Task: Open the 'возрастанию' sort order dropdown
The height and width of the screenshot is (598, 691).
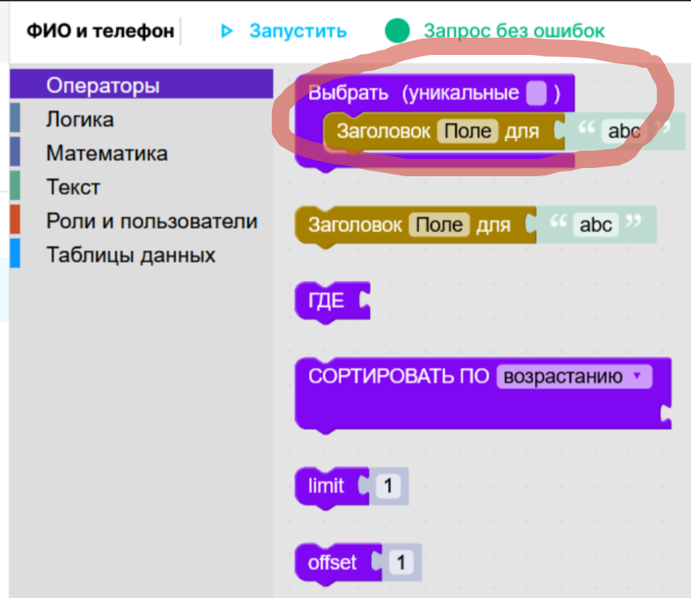Action: (x=573, y=377)
